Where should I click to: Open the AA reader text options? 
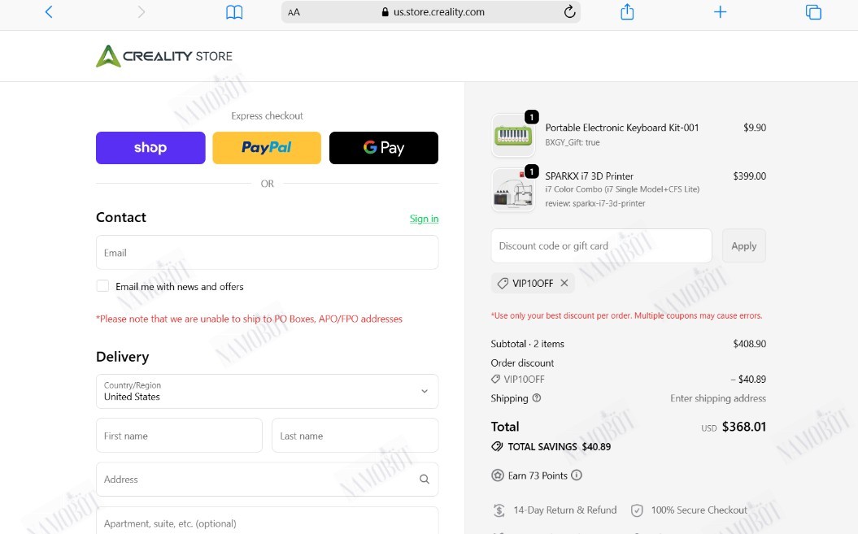(x=294, y=12)
